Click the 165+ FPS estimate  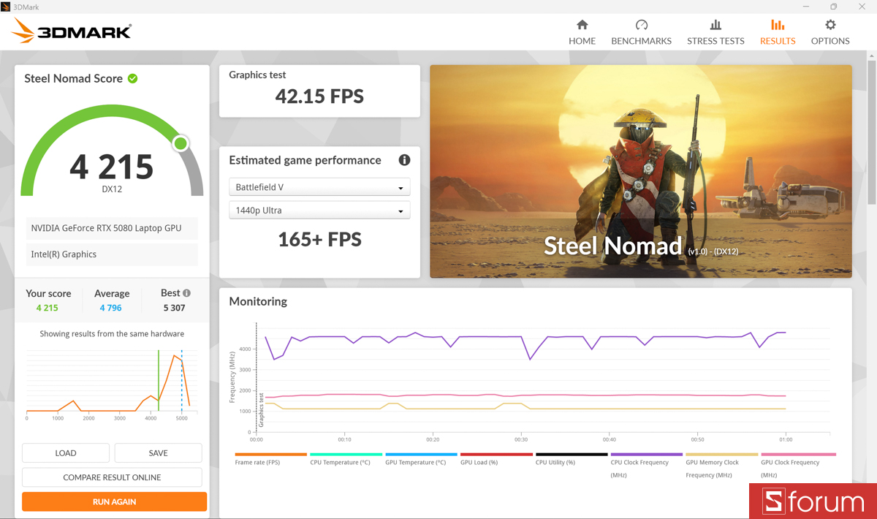(x=319, y=239)
